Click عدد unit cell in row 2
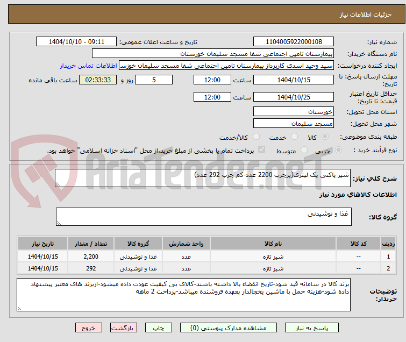Viewport: 406px width, 342px height. point(186,268)
